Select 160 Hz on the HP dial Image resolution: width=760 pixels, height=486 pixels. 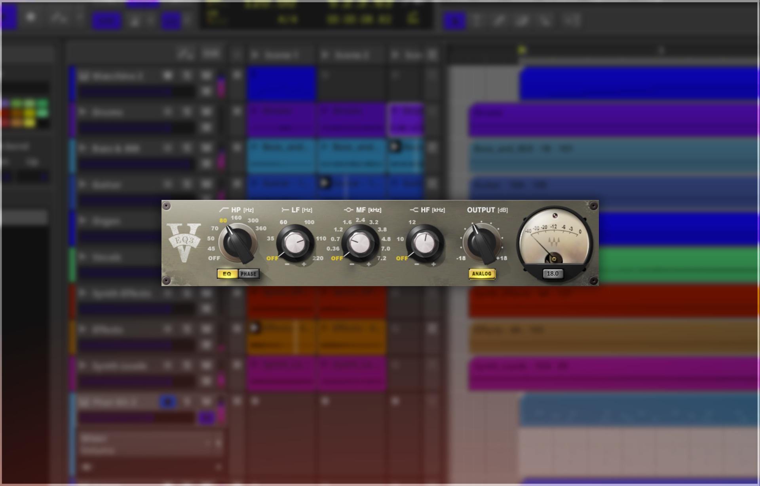click(236, 218)
